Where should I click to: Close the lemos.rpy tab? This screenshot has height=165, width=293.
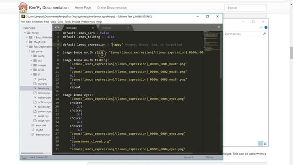coord(92,27)
